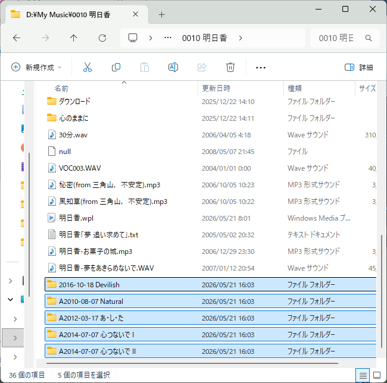
Task: Switch to details list view in status bar
Action: (x=363, y=375)
